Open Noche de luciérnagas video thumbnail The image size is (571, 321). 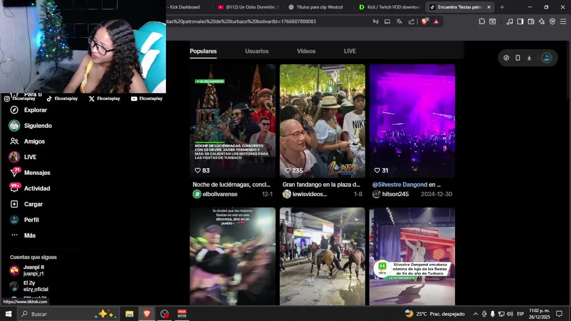pos(233,121)
